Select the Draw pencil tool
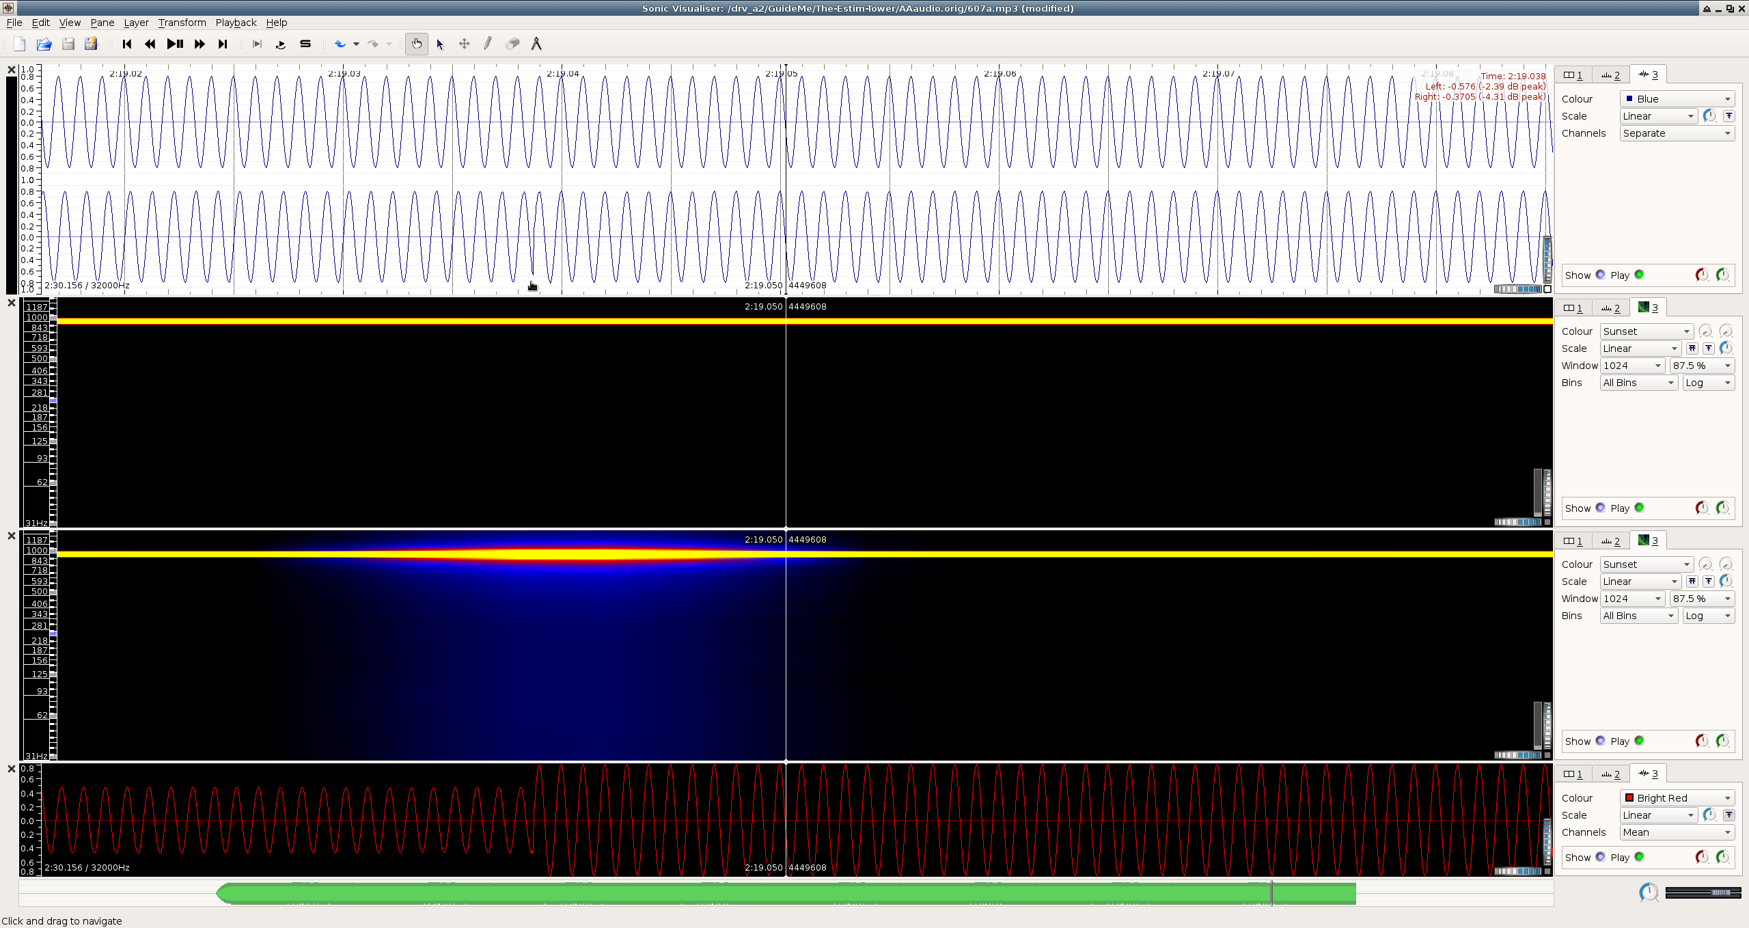Image resolution: width=1749 pixels, height=928 pixels. coord(488,44)
